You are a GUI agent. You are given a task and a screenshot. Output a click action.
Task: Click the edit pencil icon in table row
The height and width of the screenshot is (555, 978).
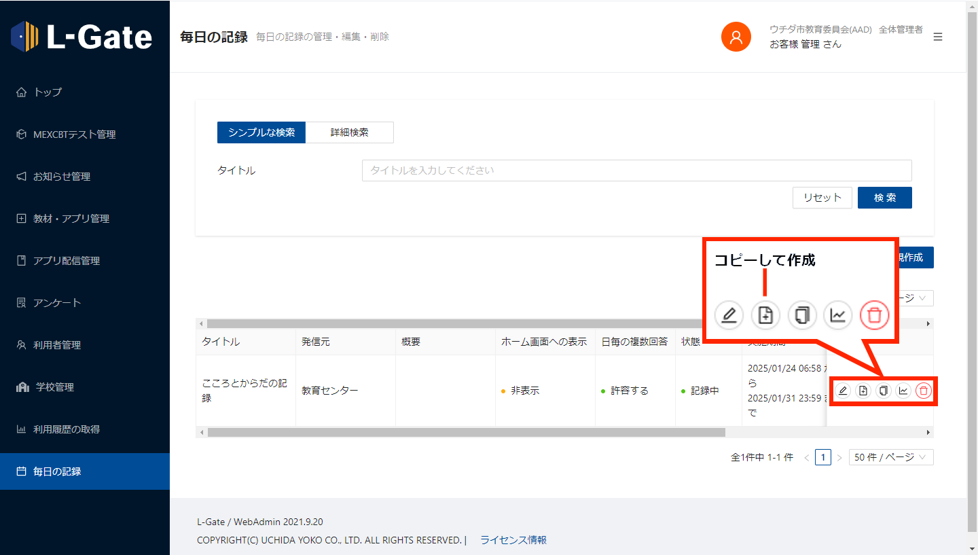[843, 391]
